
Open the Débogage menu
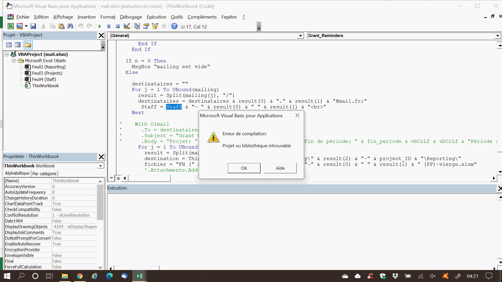click(131, 17)
